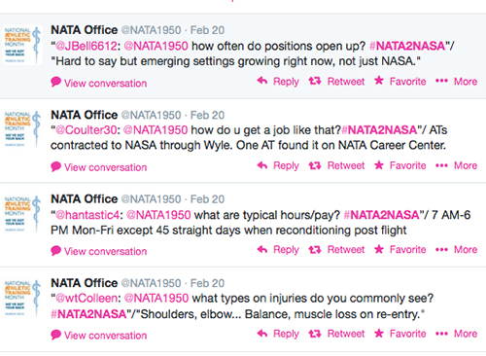
Task: Open the @Coulter30 mention link
Action: 87,130
